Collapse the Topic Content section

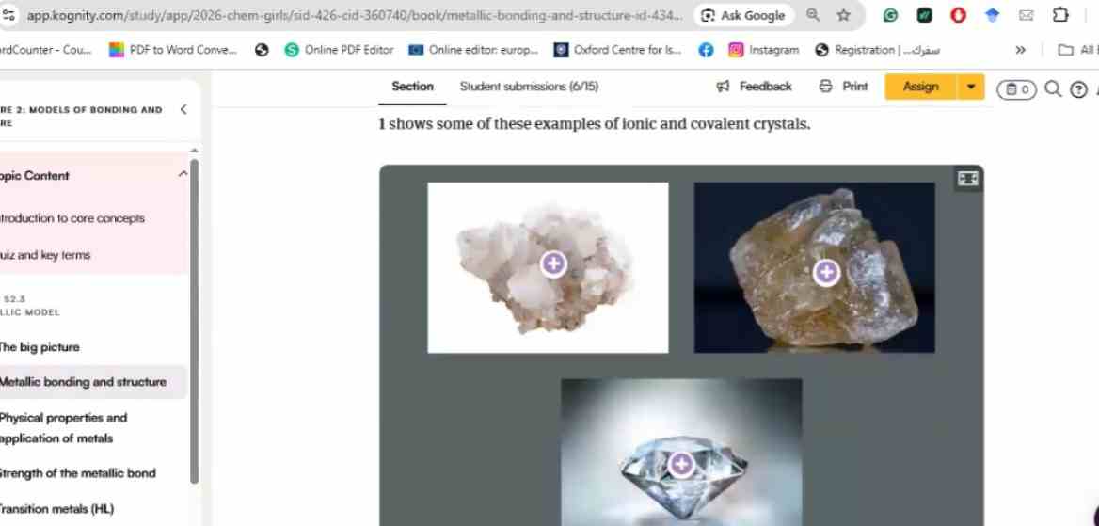(183, 174)
